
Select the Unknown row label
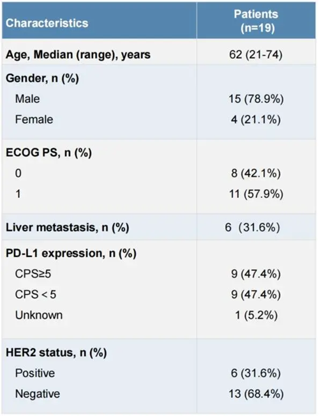(39, 315)
